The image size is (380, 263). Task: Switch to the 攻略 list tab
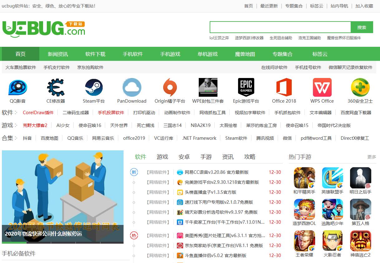click(250, 157)
